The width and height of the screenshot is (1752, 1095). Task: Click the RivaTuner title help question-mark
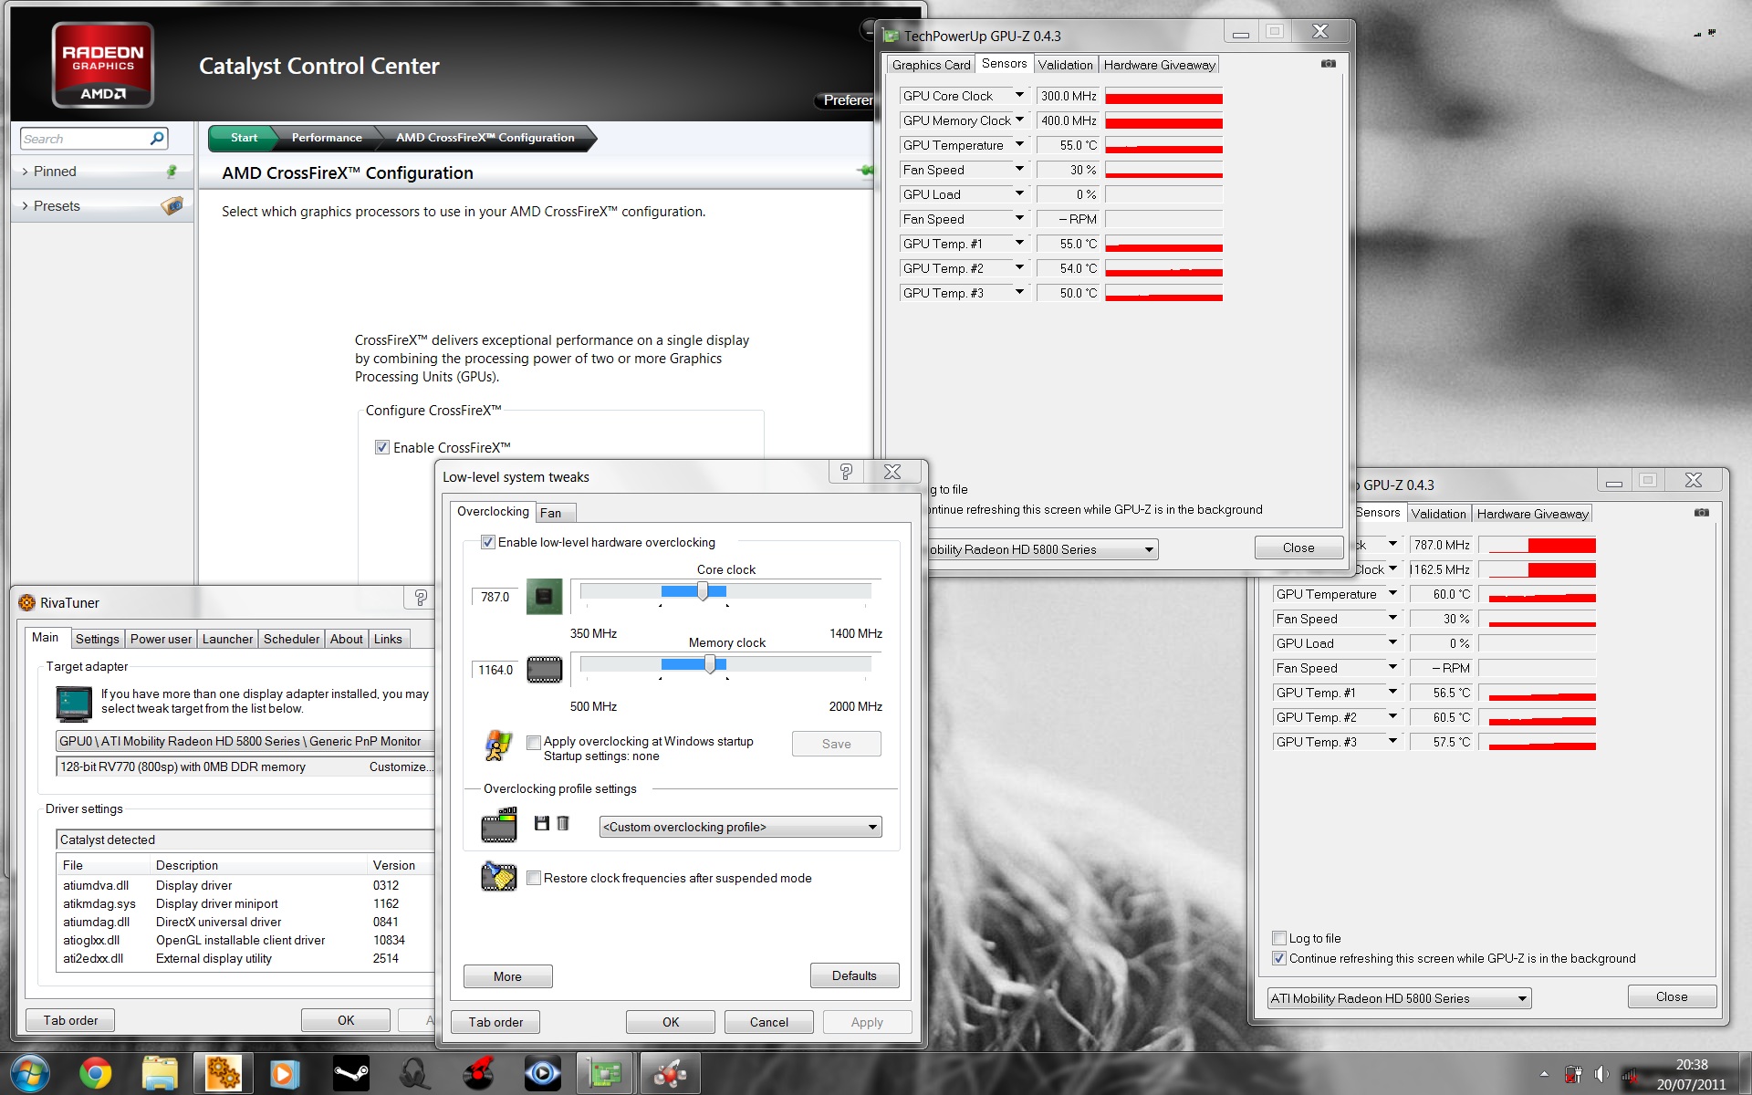(420, 598)
